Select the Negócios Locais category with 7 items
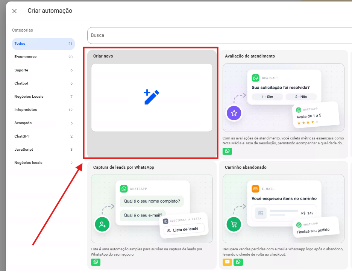Screen dimensions: 352x271 point(43,97)
